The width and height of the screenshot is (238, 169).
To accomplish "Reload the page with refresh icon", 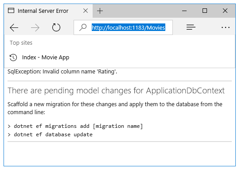I will [x=56, y=27].
